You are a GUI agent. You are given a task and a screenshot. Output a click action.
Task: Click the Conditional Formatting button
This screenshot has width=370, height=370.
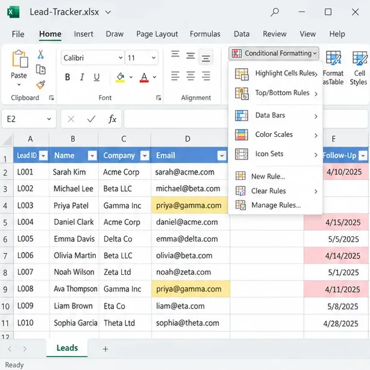coord(274,53)
